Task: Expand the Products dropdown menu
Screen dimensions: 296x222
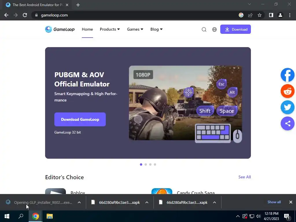Action: pos(110,29)
